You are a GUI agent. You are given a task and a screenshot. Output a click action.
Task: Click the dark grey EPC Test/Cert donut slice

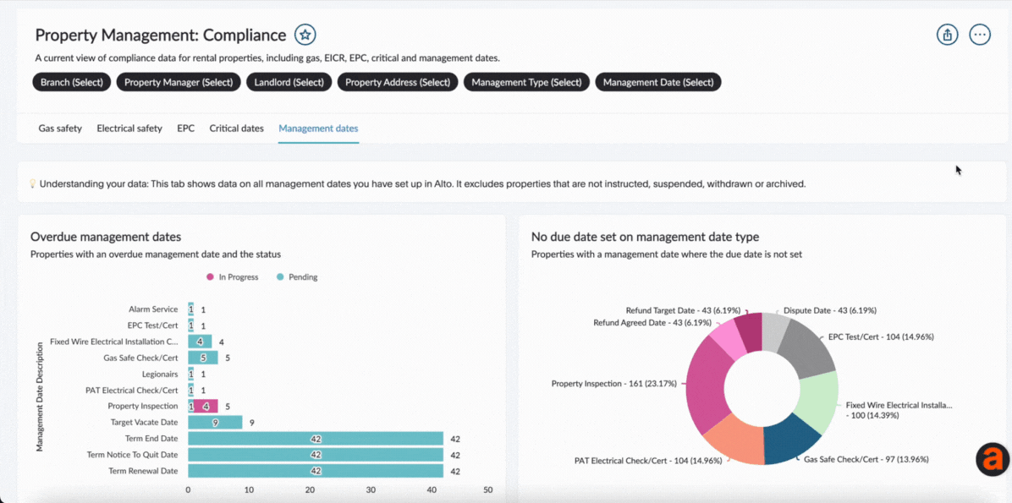pos(806,350)
